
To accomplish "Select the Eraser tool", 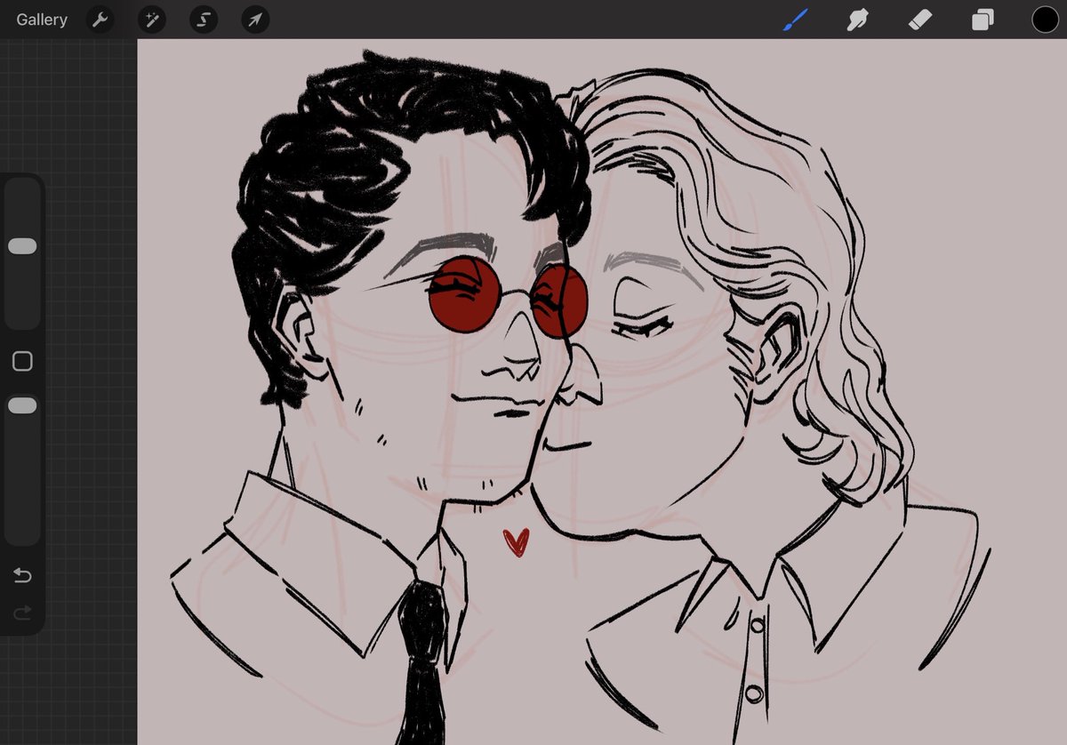I will coord(920,20).
